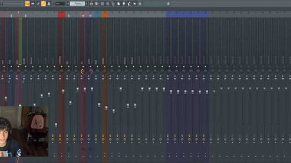291x163 pixels.
Task: Click the send arrow at the orange track's bottom
Action: (x=105, y=156)
